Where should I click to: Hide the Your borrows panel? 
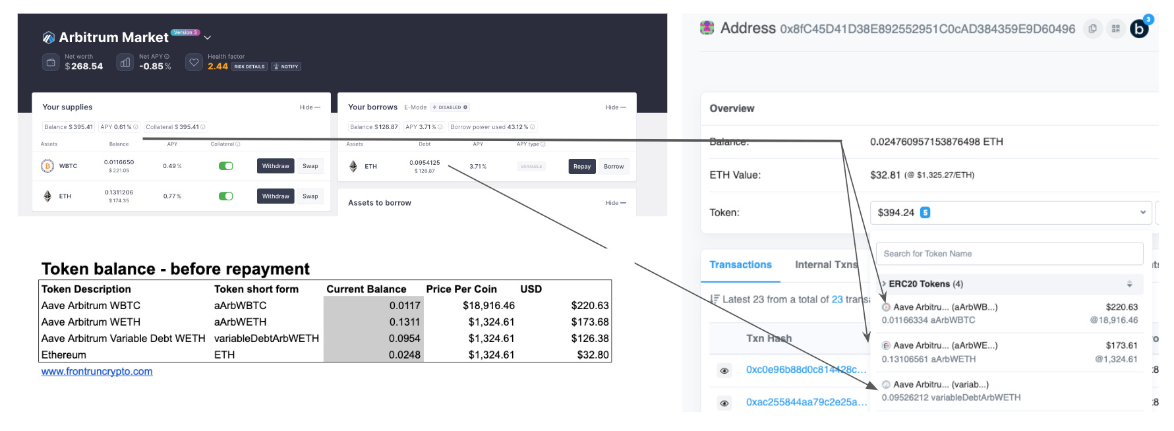pyautogui.click(x=616, y=107)
